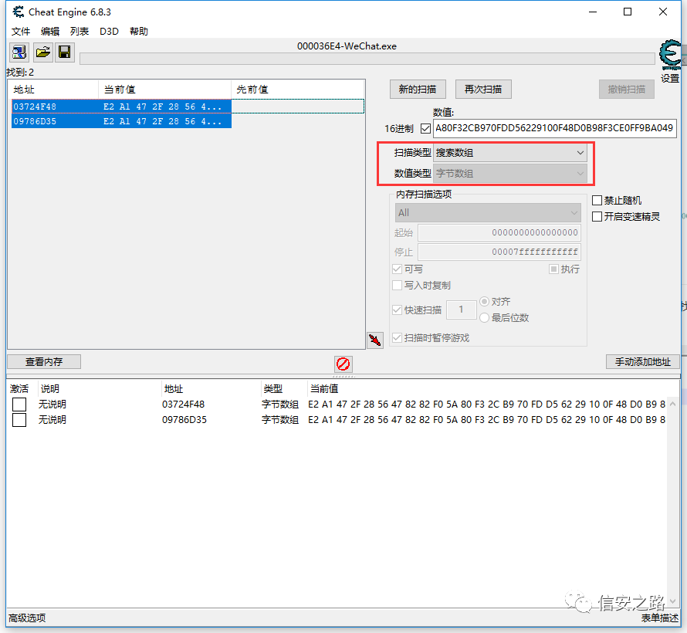Click the save floppy disk icon
Viewport: 687px width, 633px height.
point(65,52)
